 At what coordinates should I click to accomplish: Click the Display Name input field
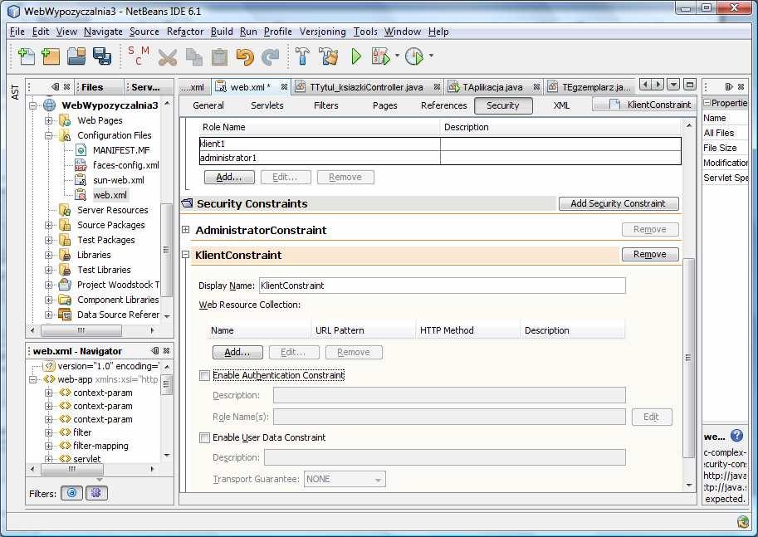click(443, 286)
